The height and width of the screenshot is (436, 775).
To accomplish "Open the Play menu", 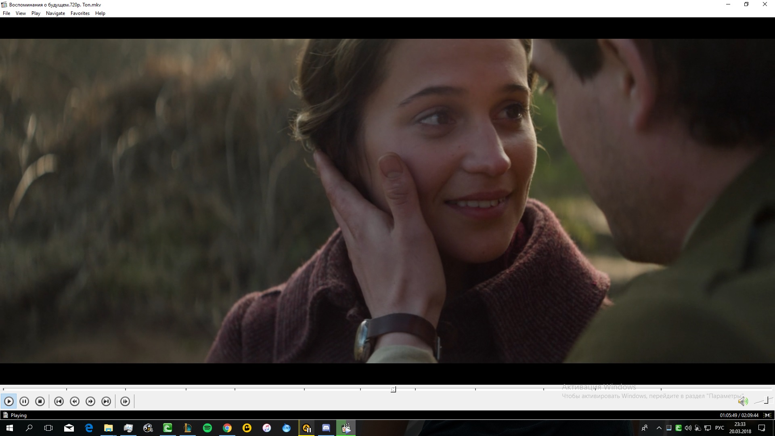I will point(36,13).
